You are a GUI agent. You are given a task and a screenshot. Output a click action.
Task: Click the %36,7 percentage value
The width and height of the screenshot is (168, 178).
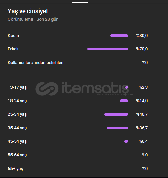point(142,128)
